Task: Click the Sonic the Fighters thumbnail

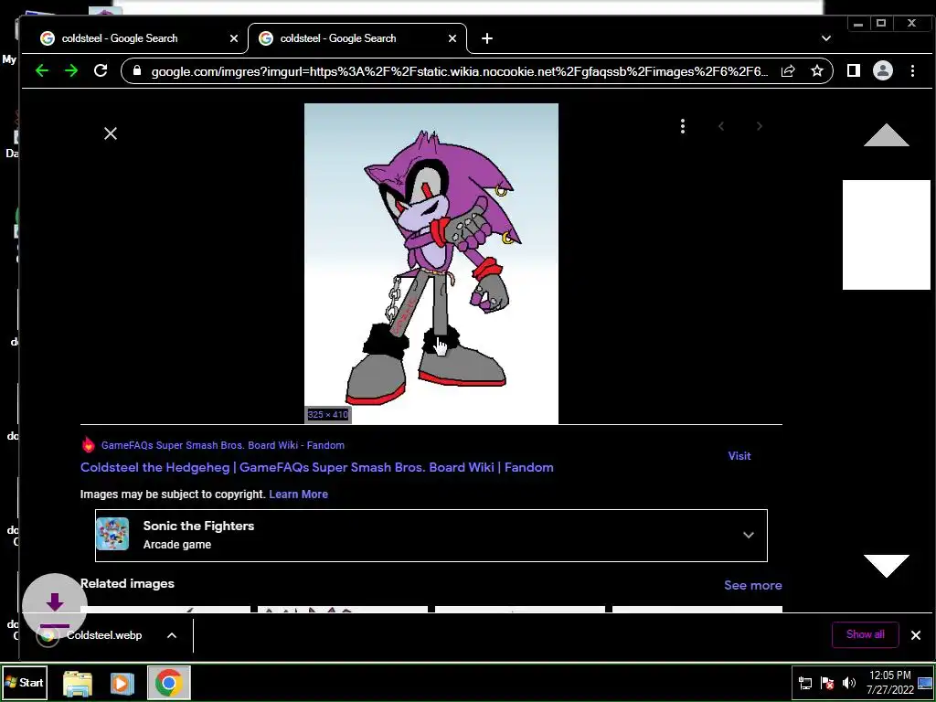Action: tap(112, 534)
